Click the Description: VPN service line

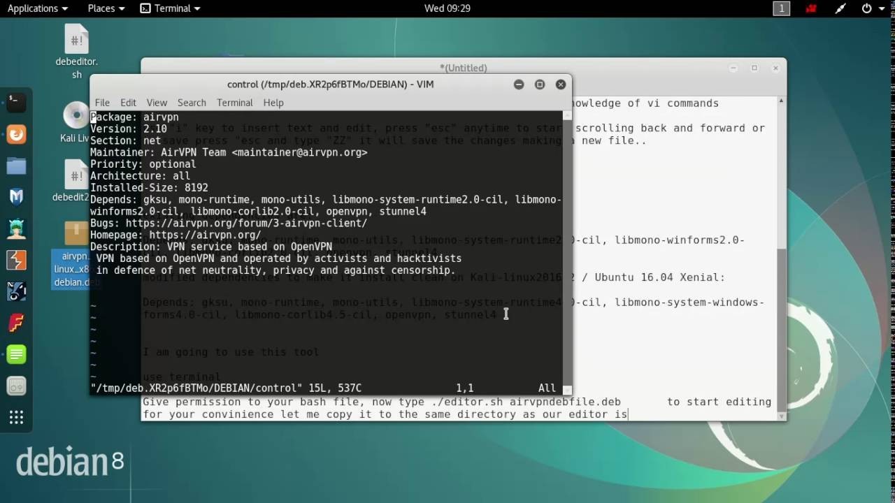pyautogui.click(x=211, y=247)
